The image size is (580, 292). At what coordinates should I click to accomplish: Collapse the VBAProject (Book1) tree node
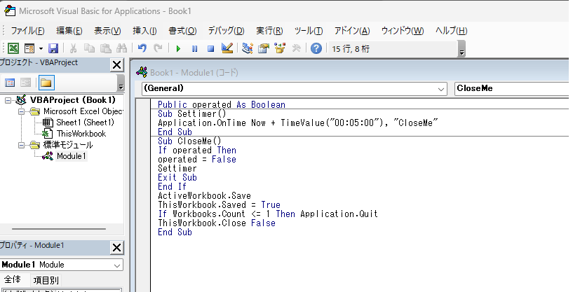[x=8, y=100]
